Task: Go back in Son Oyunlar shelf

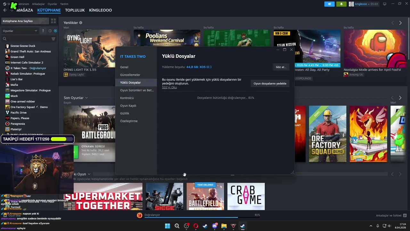Action: click(392, 98)
